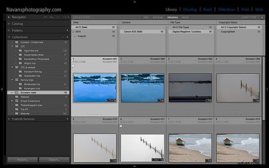The image size is (269, 168).
Task: Click the flag icon on Kovalam-001 cell
Action: click(x=73, y=66)
